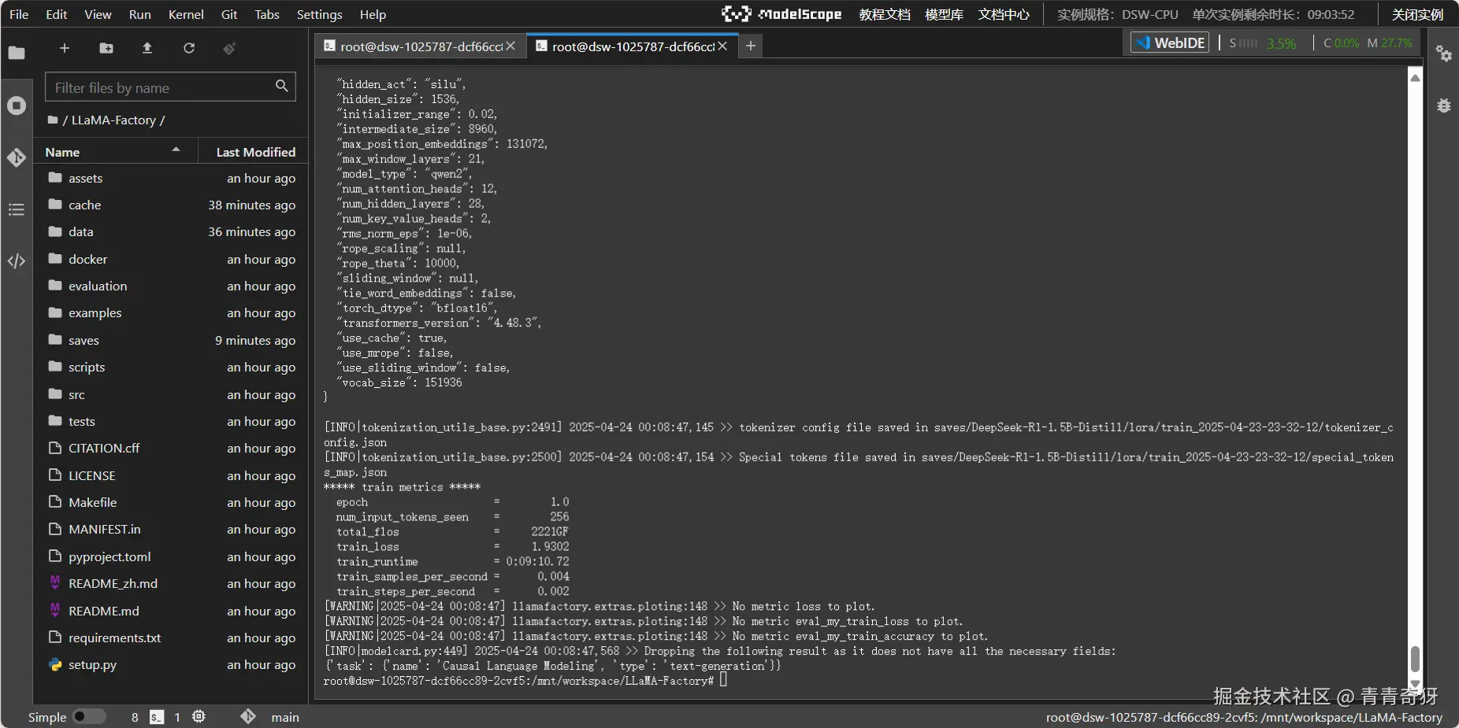Open the property inspector on right sidebar

tap(1443, 54)
